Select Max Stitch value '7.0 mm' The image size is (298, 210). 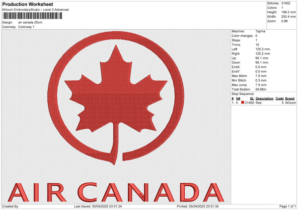[261, 76]
